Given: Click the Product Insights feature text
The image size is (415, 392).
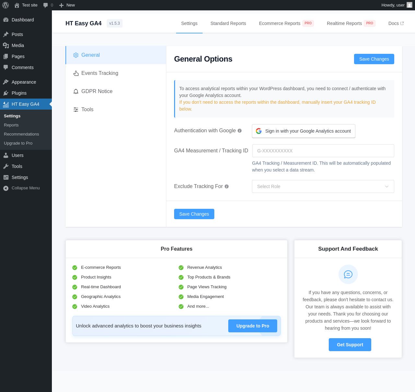Looking at the screenshot, I should pyautogui.click(x=96, y=277).
